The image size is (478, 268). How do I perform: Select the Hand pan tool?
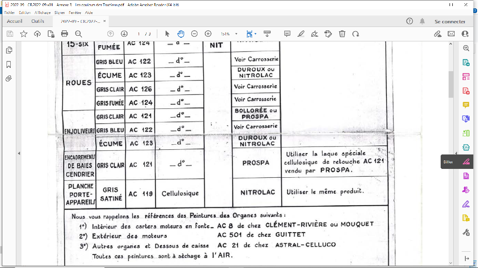(181, 33)
